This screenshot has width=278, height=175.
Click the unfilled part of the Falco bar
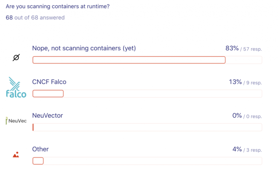(x=163, y=94)
